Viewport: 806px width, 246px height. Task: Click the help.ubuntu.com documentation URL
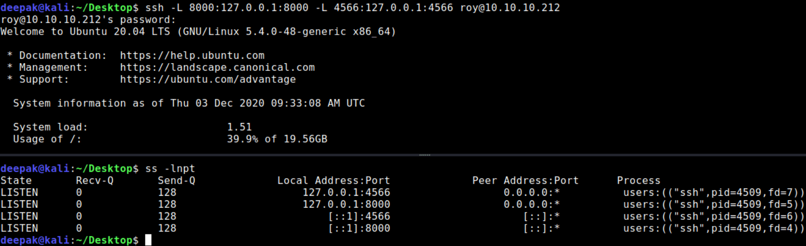pos(192,55)
